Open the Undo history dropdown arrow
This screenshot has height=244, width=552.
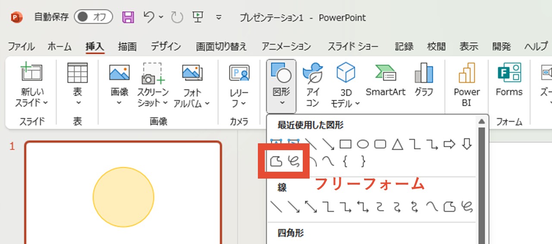[x=161, y=17]
